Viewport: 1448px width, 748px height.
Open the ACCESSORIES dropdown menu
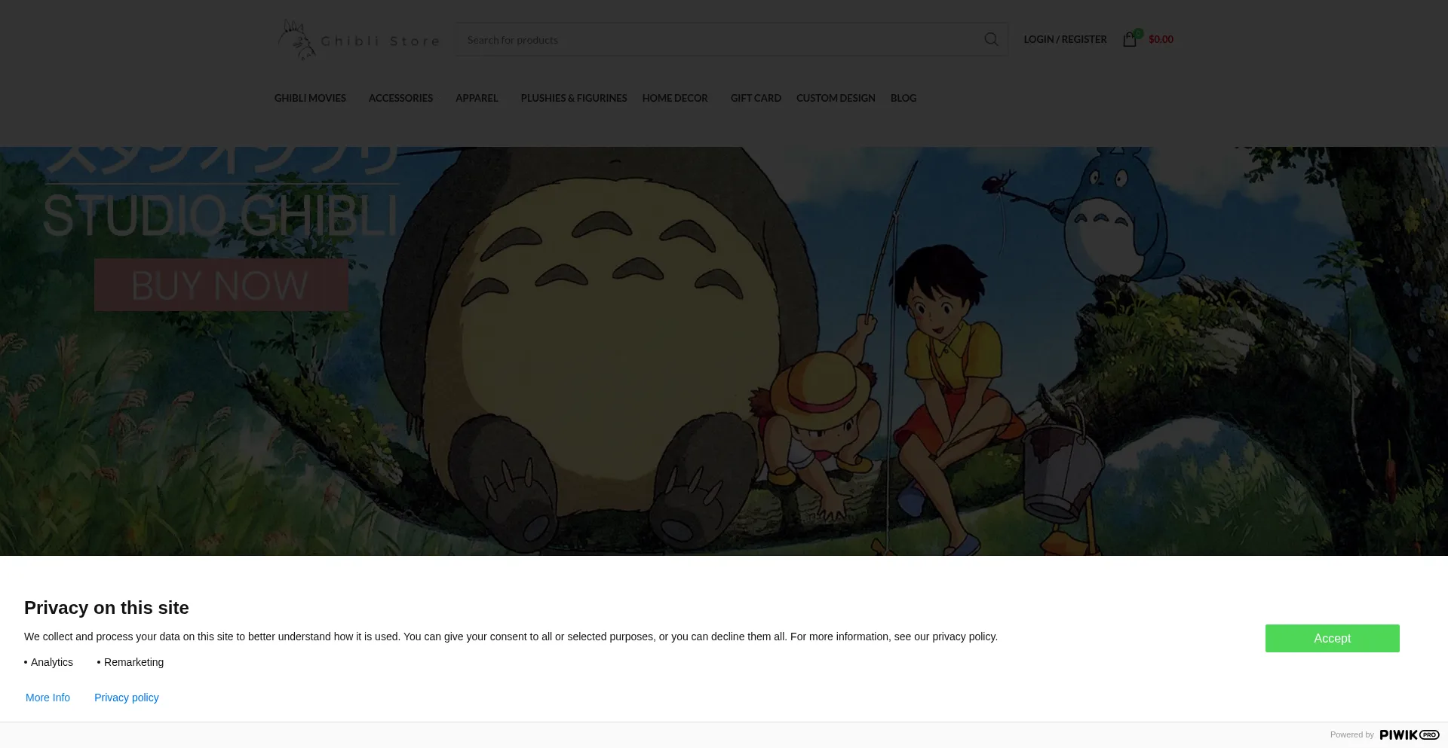400,98
